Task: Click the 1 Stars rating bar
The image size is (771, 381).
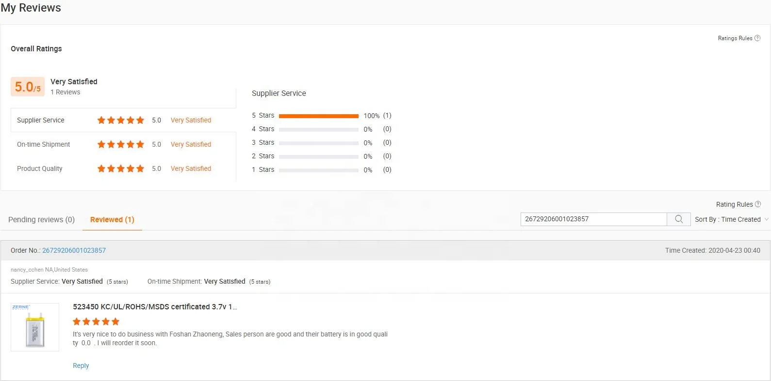Action: [319, 170]
